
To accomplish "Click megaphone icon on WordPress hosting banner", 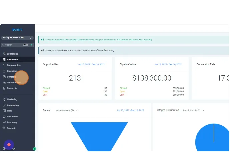I will coord(43,50).
